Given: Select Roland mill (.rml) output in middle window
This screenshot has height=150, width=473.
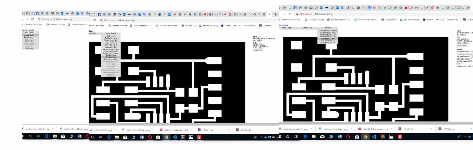Looking at the screenshot, I should [111, 51].
